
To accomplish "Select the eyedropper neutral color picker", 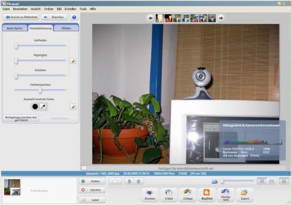I will click(x=43, y=106).
